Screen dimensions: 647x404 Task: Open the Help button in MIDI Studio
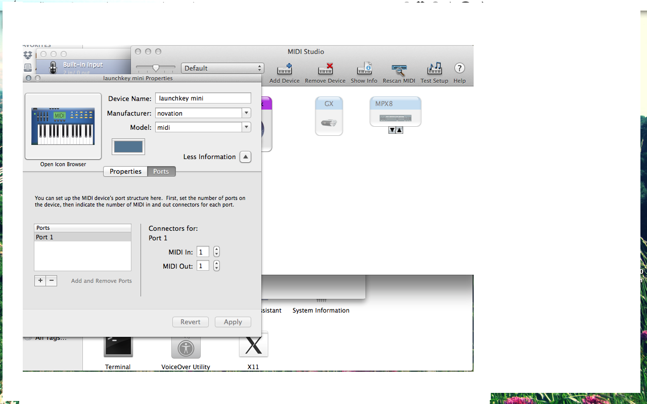coord(459,68)
